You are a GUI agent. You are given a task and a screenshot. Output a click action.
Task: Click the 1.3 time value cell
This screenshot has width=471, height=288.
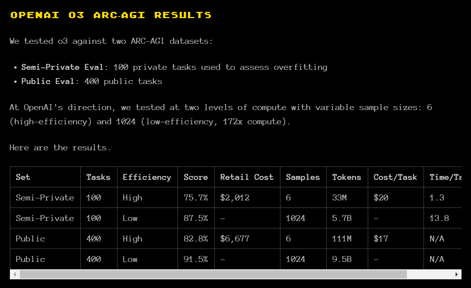coord(443,198)
